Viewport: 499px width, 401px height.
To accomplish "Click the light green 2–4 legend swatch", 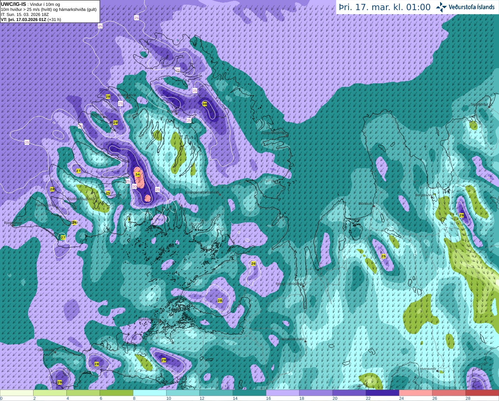I will click(x=50, y=393).
